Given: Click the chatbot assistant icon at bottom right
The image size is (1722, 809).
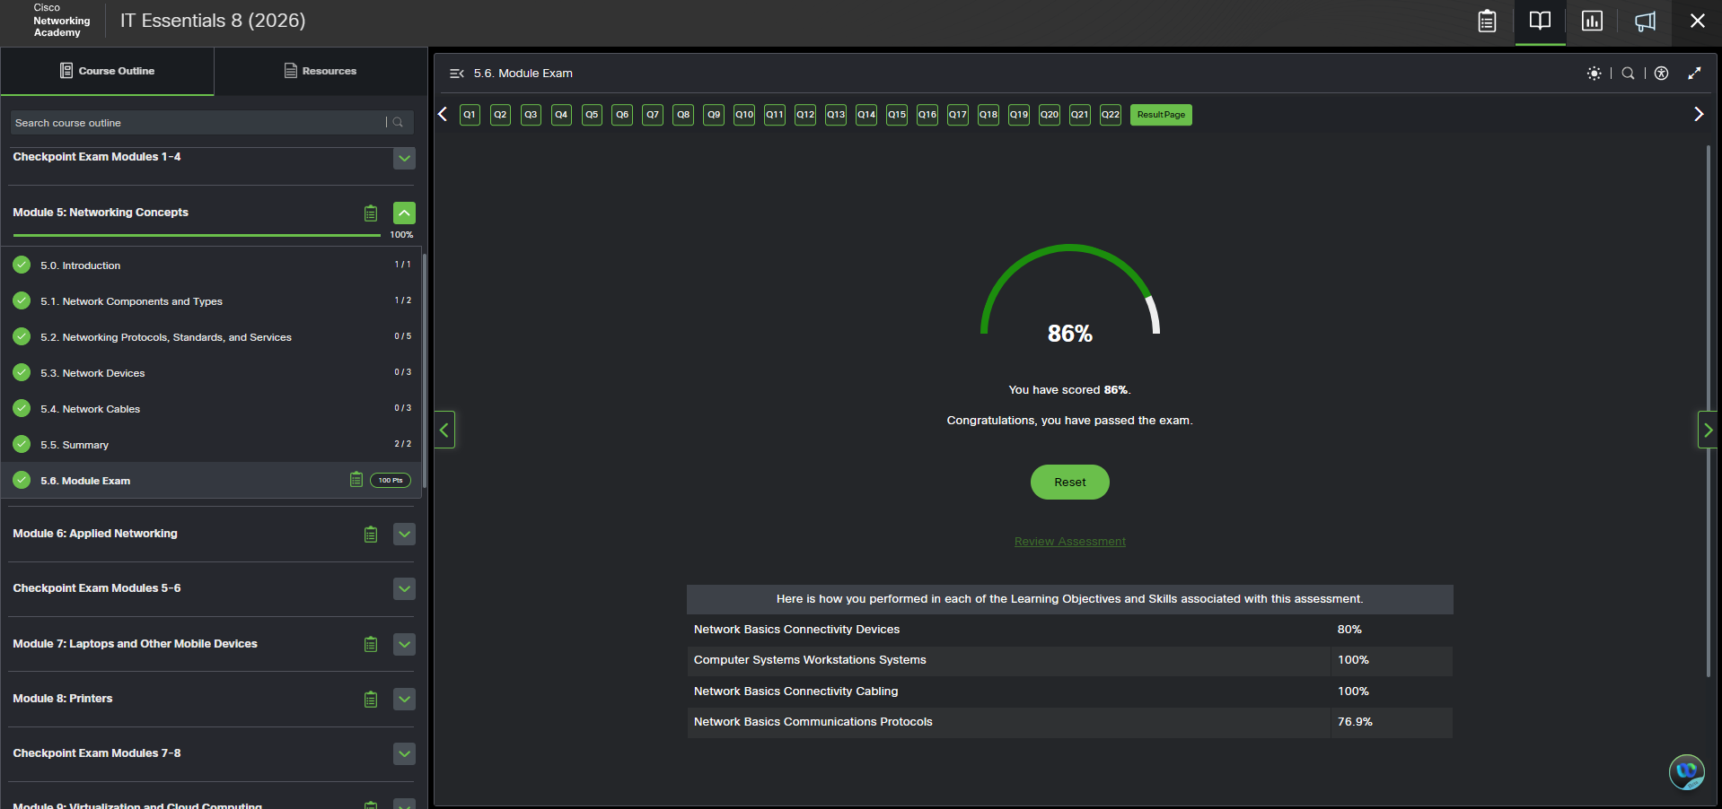Looking at the screenshot, I should coord(1686,772).
